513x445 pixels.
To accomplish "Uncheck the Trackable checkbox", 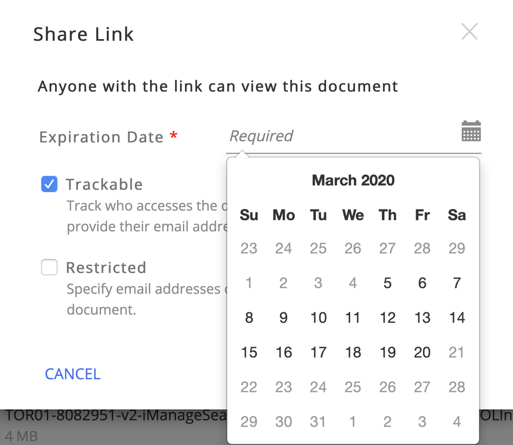I will [49, 184].
